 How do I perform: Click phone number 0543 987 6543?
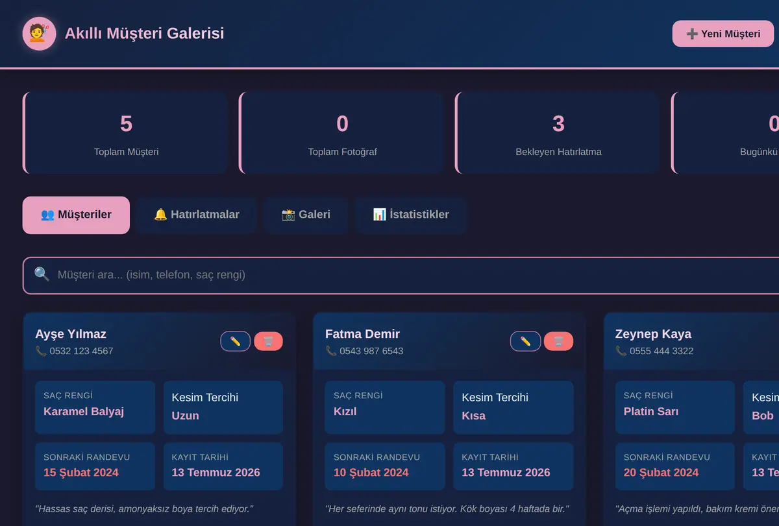click(x=371, y=351)
